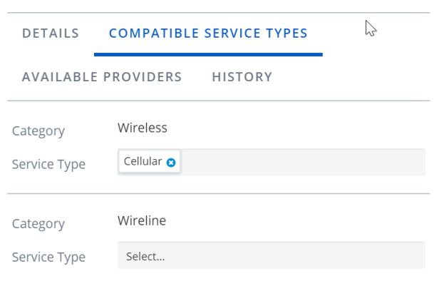Select the Cellular tag label
444x281 pixels.
[x=143, y=161]
